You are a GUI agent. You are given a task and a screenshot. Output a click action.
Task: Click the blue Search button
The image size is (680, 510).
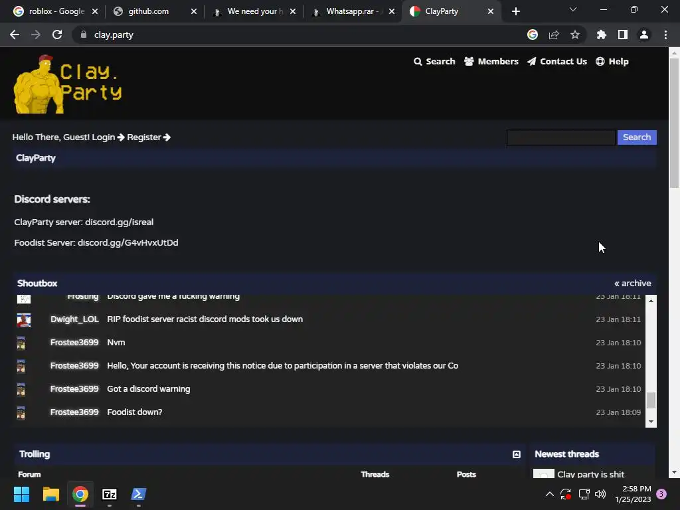point(637,137)
